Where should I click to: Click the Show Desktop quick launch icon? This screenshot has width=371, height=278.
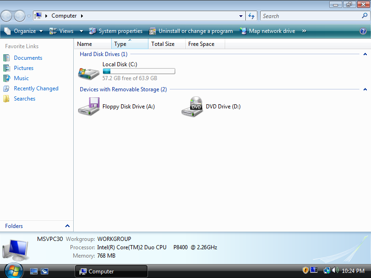[x=33, y=271]
